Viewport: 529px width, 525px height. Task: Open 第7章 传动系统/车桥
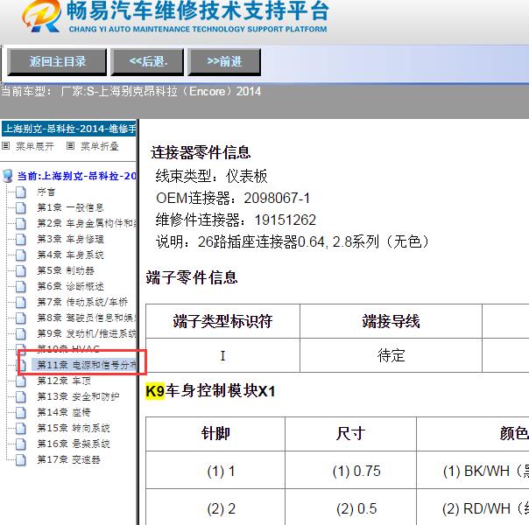(82, 302)
